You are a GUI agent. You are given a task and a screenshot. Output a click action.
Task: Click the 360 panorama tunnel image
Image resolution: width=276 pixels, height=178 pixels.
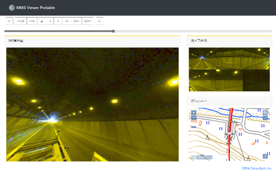[x=92, y=105]
